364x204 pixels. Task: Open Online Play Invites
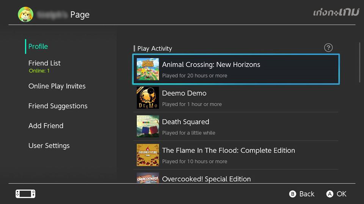pos(57,86)
